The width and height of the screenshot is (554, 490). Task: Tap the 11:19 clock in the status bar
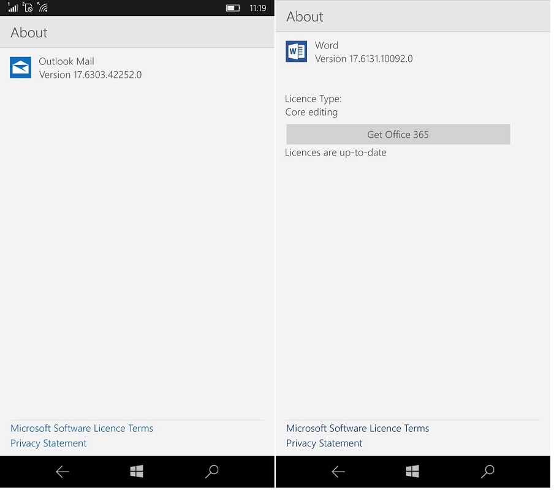point(257,8)
